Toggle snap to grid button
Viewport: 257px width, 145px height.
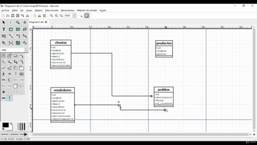pyautogui.click(x=81, y=16)
